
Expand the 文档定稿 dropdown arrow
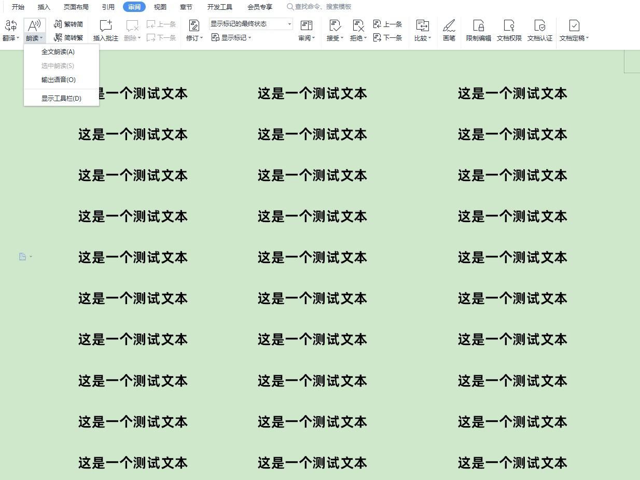(x=587, y=38)
